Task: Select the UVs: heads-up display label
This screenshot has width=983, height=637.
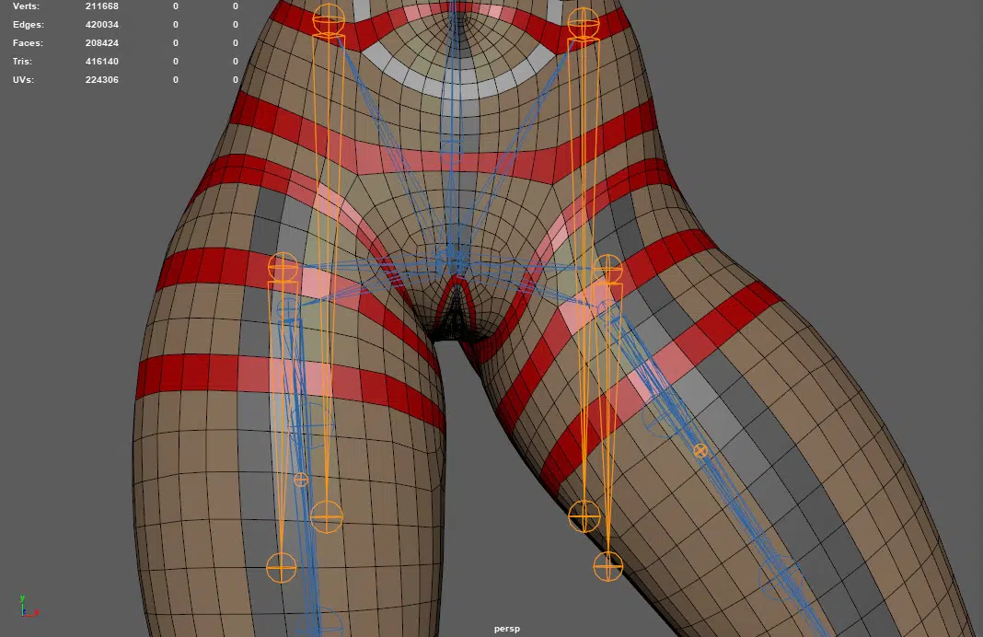Action: point(23,79)
